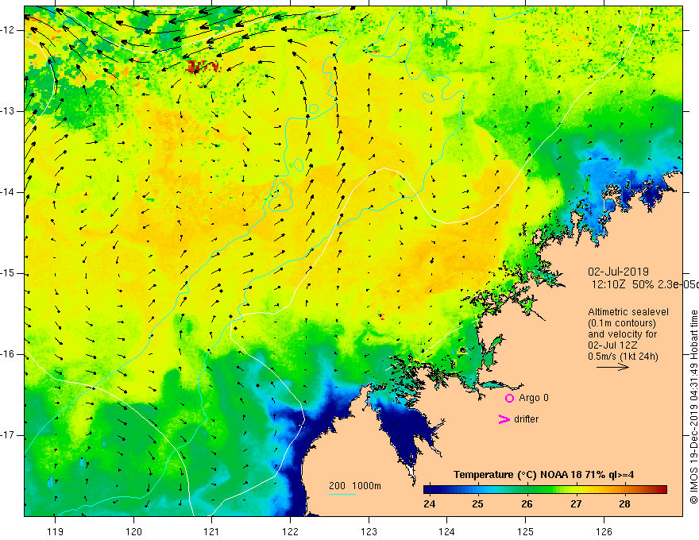
Task: Click the 'and velocity for' text
Action: pos(622,334)
